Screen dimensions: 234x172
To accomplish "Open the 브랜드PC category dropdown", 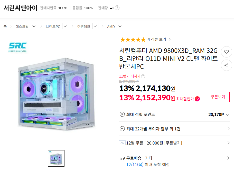I will click(65, 26).
